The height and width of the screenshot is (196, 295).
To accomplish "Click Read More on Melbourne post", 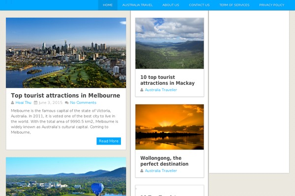I will coord(109,141).
